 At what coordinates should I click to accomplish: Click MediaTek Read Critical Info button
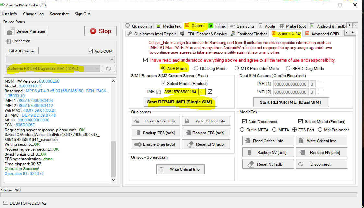(268, 141)
